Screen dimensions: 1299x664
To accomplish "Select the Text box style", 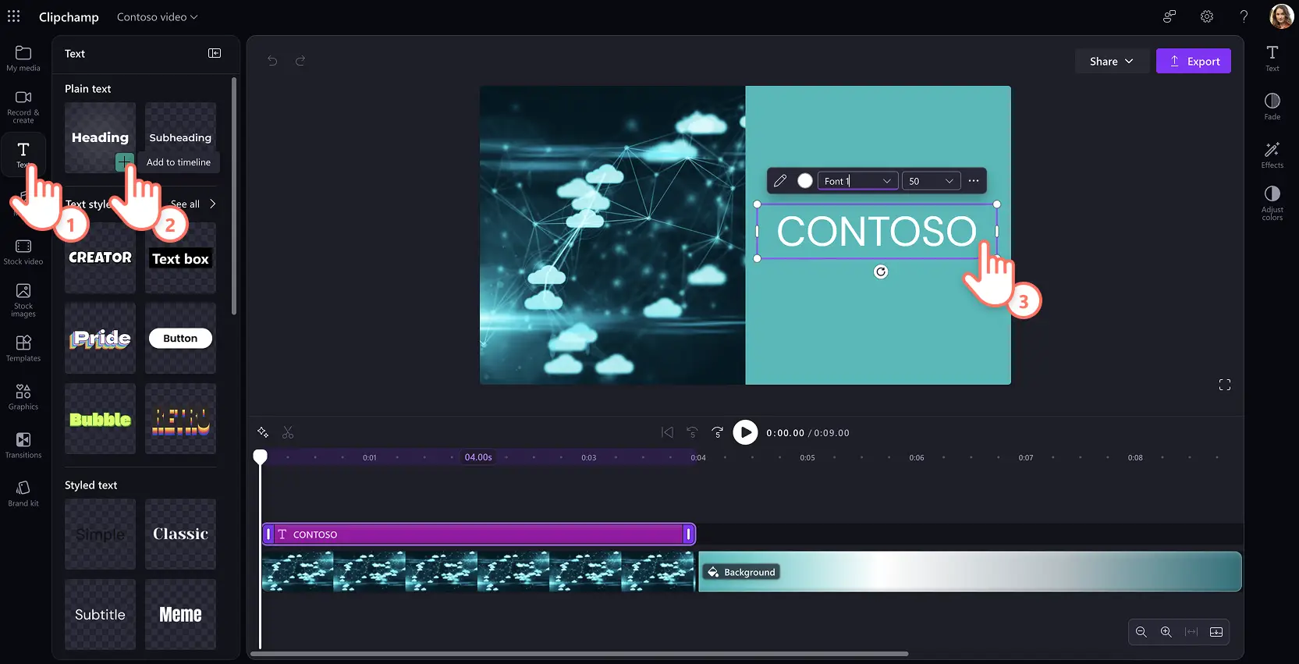I will click(180, 257).
